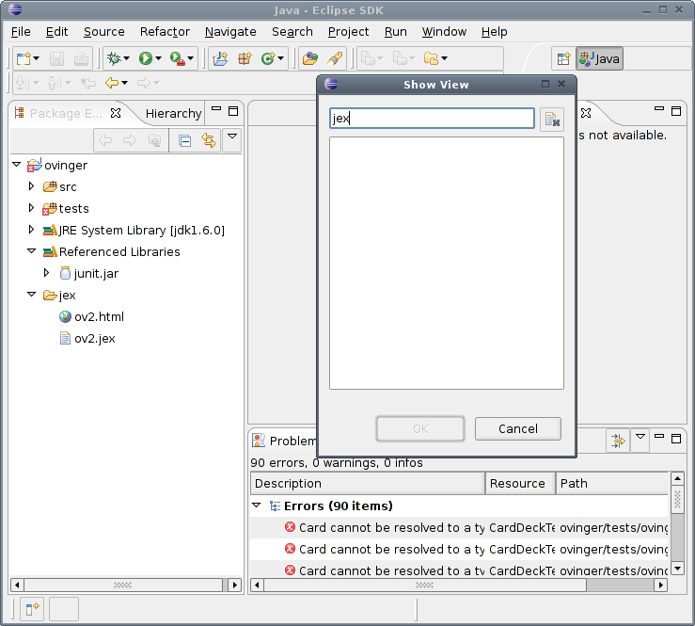Click the Show View filter text field
The width and height of the screenshot is (695, 626).
pos(433,119)
